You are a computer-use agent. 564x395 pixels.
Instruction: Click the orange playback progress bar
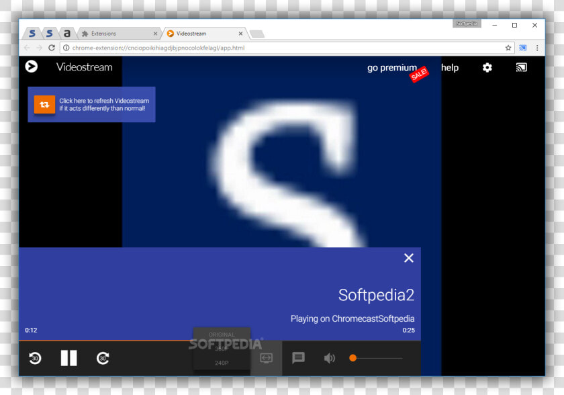click(106, 341)
